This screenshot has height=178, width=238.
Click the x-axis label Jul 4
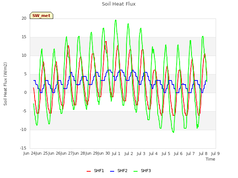tap(153, 154)
